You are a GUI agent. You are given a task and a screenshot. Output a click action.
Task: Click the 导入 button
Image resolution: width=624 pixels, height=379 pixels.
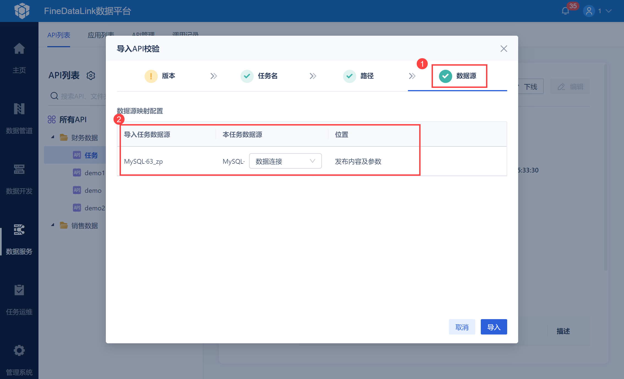493,327
